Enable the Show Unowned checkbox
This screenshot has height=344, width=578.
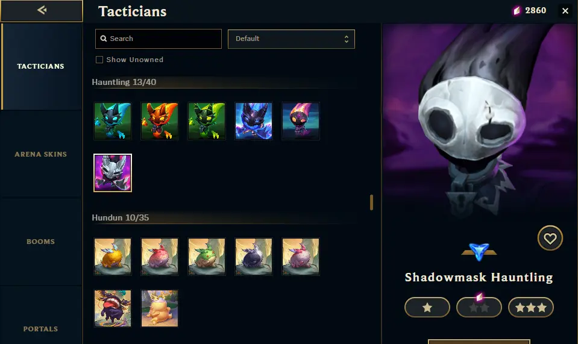tap(99, 60)
